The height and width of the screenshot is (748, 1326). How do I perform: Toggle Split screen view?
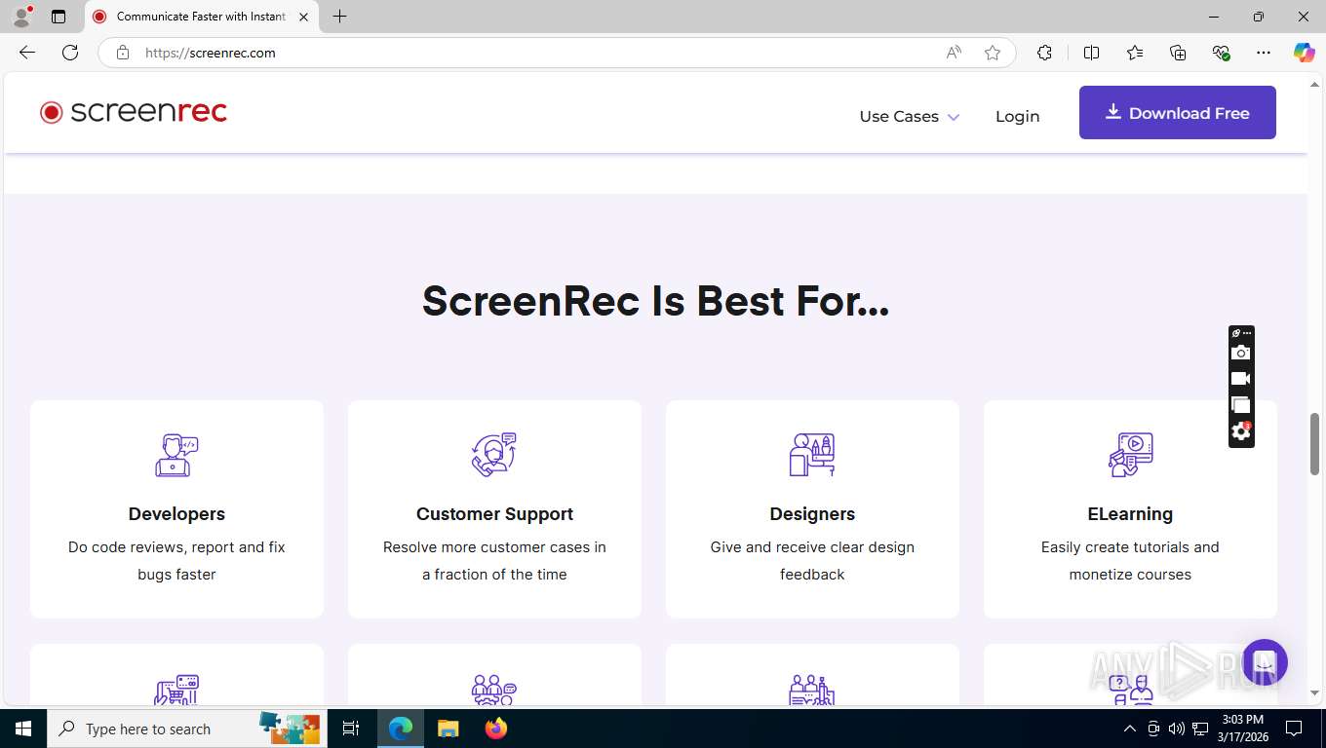1091,53
